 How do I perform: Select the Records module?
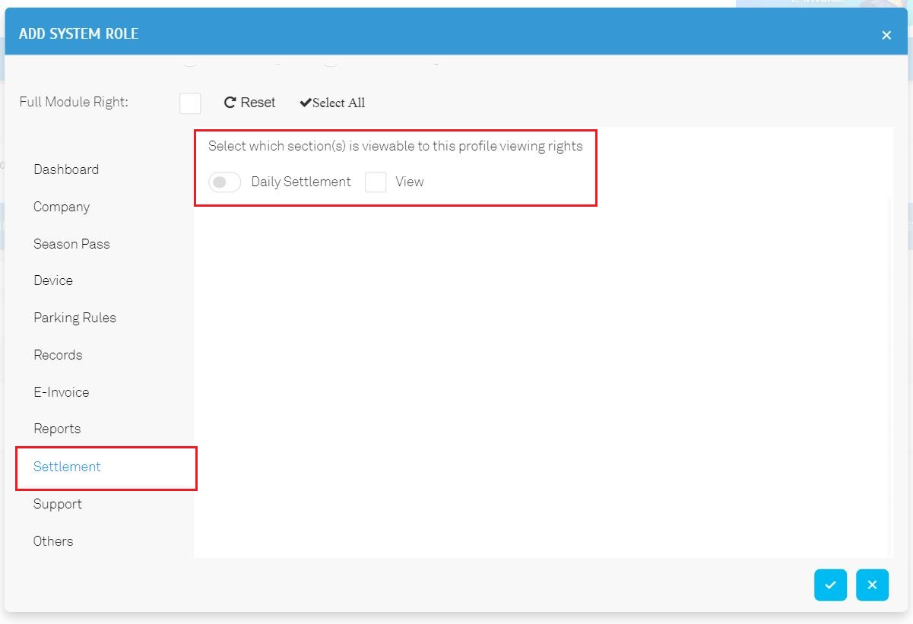[58, 355]
